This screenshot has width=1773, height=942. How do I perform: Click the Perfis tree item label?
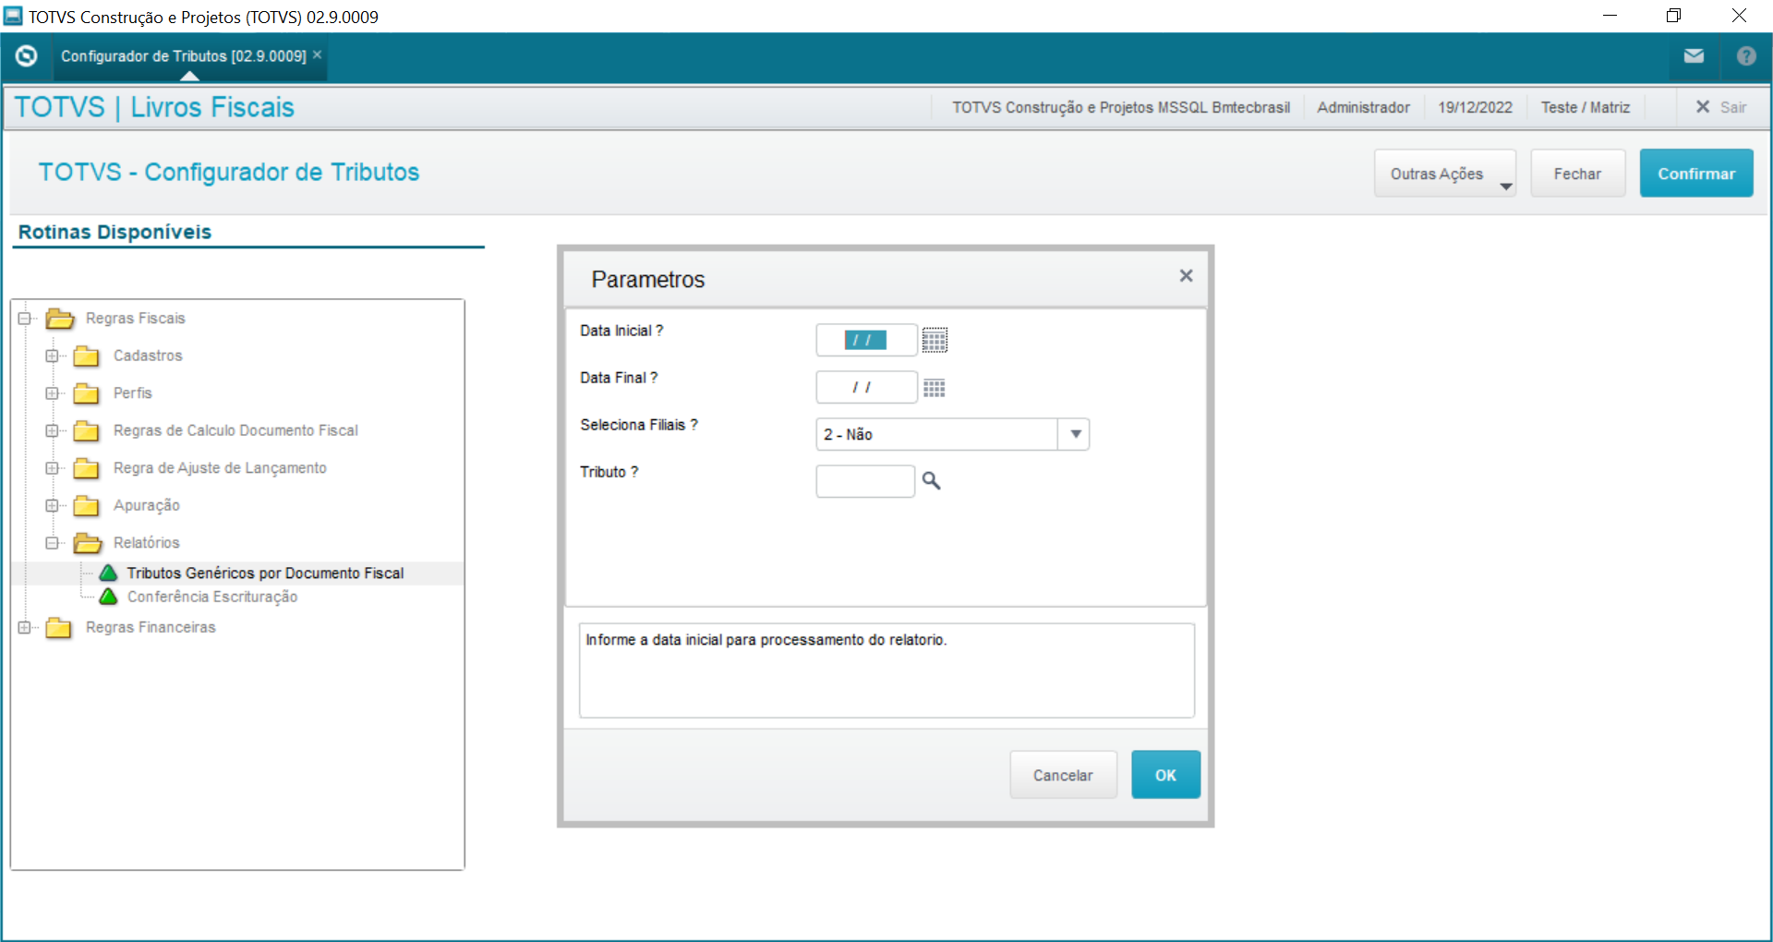[133, 393]
